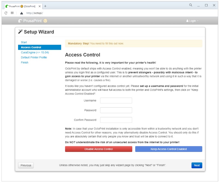Viewport: 219px width, 183px height.
Task: Click the Confirm Password field
Action: click(116, 120)
